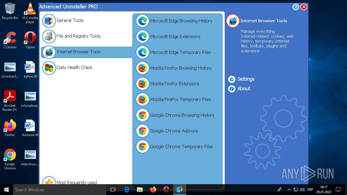Screen dimensions: 347x195
Task: Open Settings text link
Action: (246, 79)
